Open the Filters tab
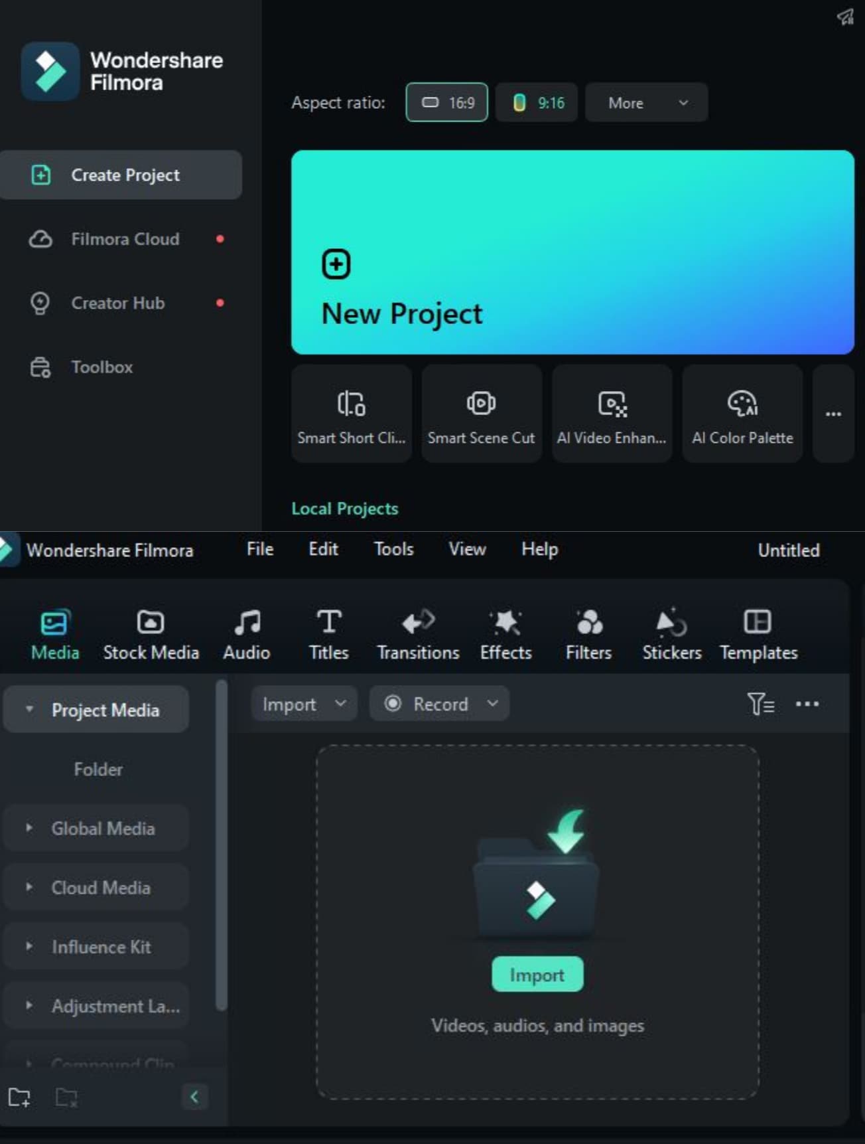Viewport: 865px width, 1144px height. point(589,635)
